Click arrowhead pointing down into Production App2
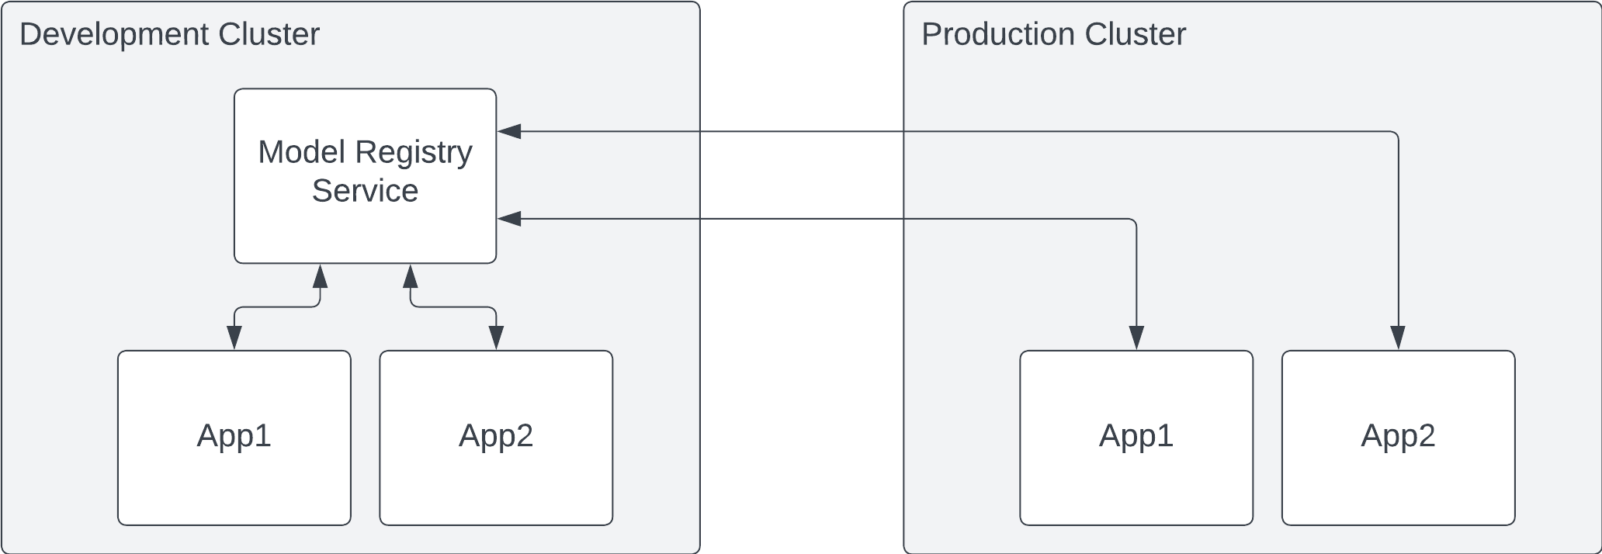The width and height of the screenshot is (1602, 554). coord(1398,338)
